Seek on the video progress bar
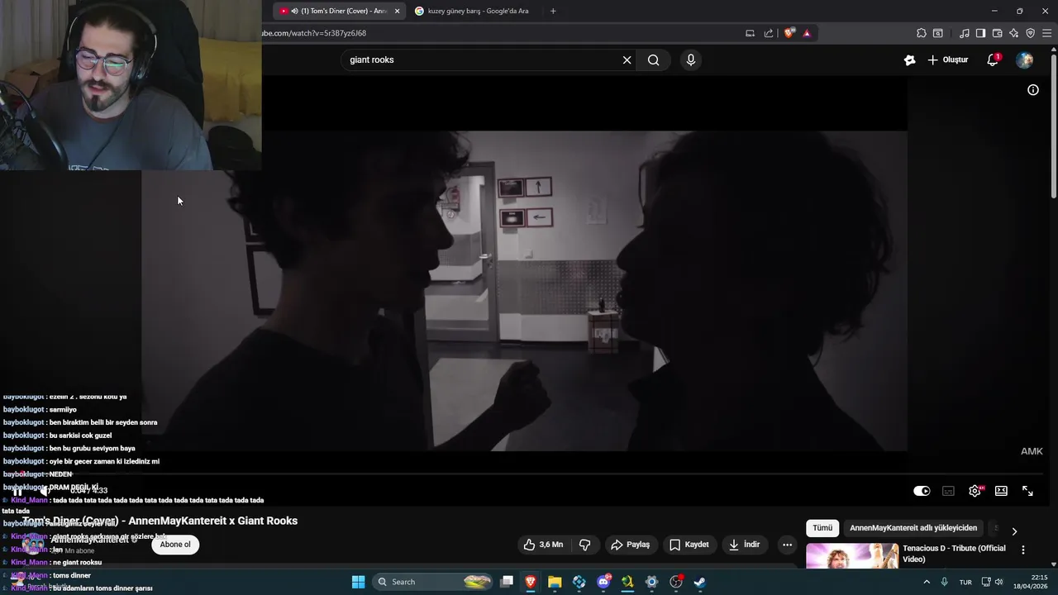This screenshot has width=1058, height=595. click(529, 474)
